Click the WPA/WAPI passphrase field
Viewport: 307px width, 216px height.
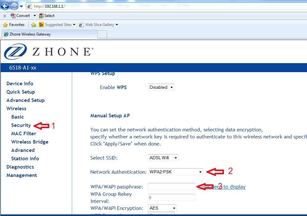point(171,187)
